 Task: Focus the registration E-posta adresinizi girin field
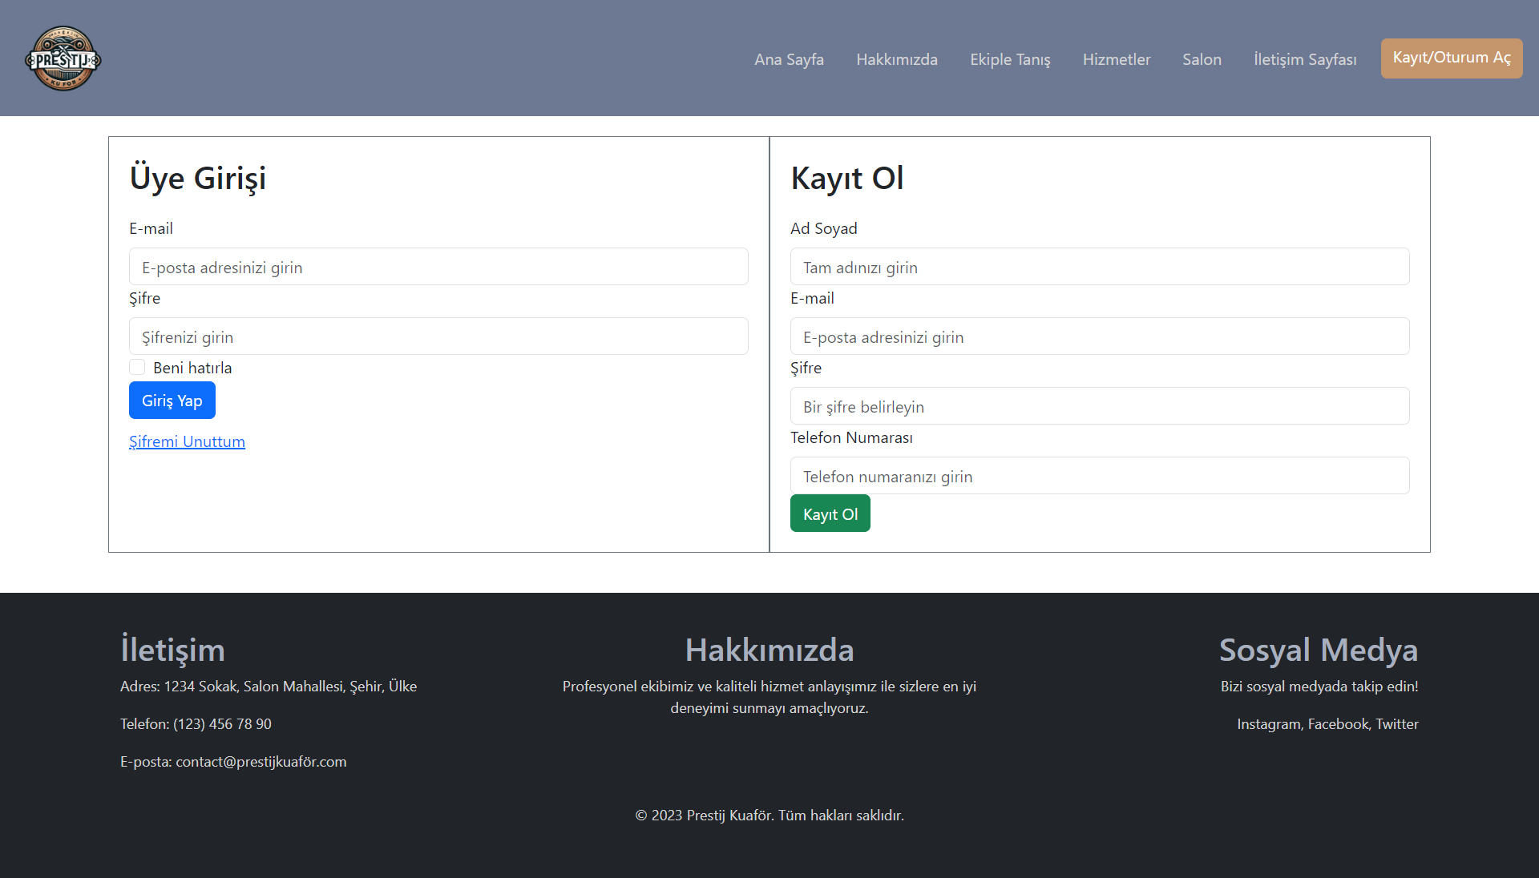pyautogui.click(x=1099, y=336)
